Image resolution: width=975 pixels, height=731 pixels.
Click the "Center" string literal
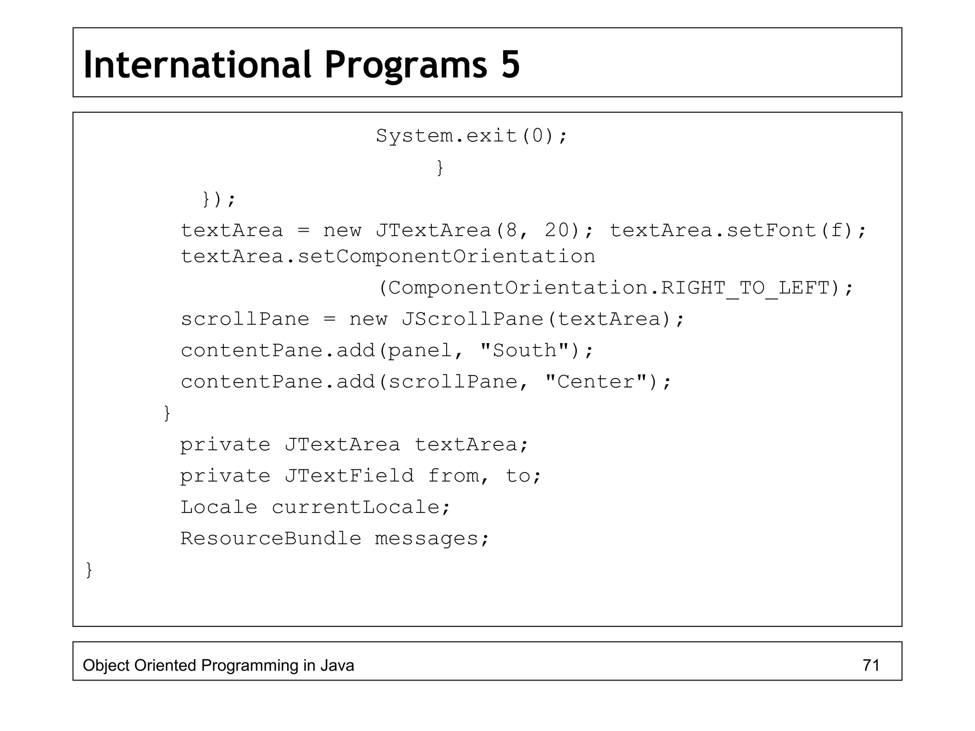(596, 382)
